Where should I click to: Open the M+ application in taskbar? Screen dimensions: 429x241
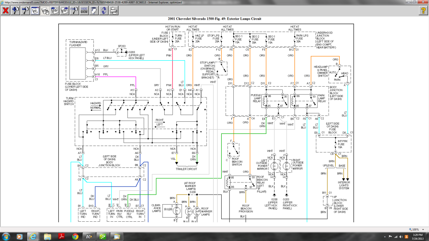click(x=89, y=237)
